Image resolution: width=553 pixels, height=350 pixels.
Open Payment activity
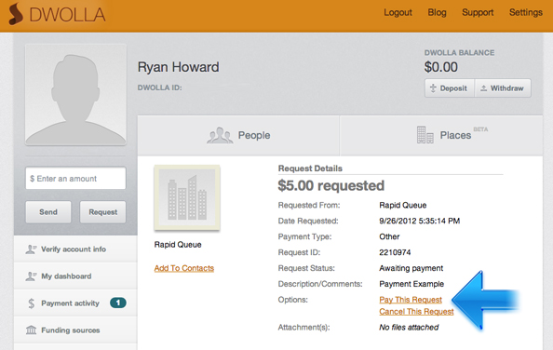coord(75,303)
